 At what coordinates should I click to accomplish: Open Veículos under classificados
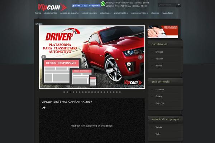[x=159, y=59]
